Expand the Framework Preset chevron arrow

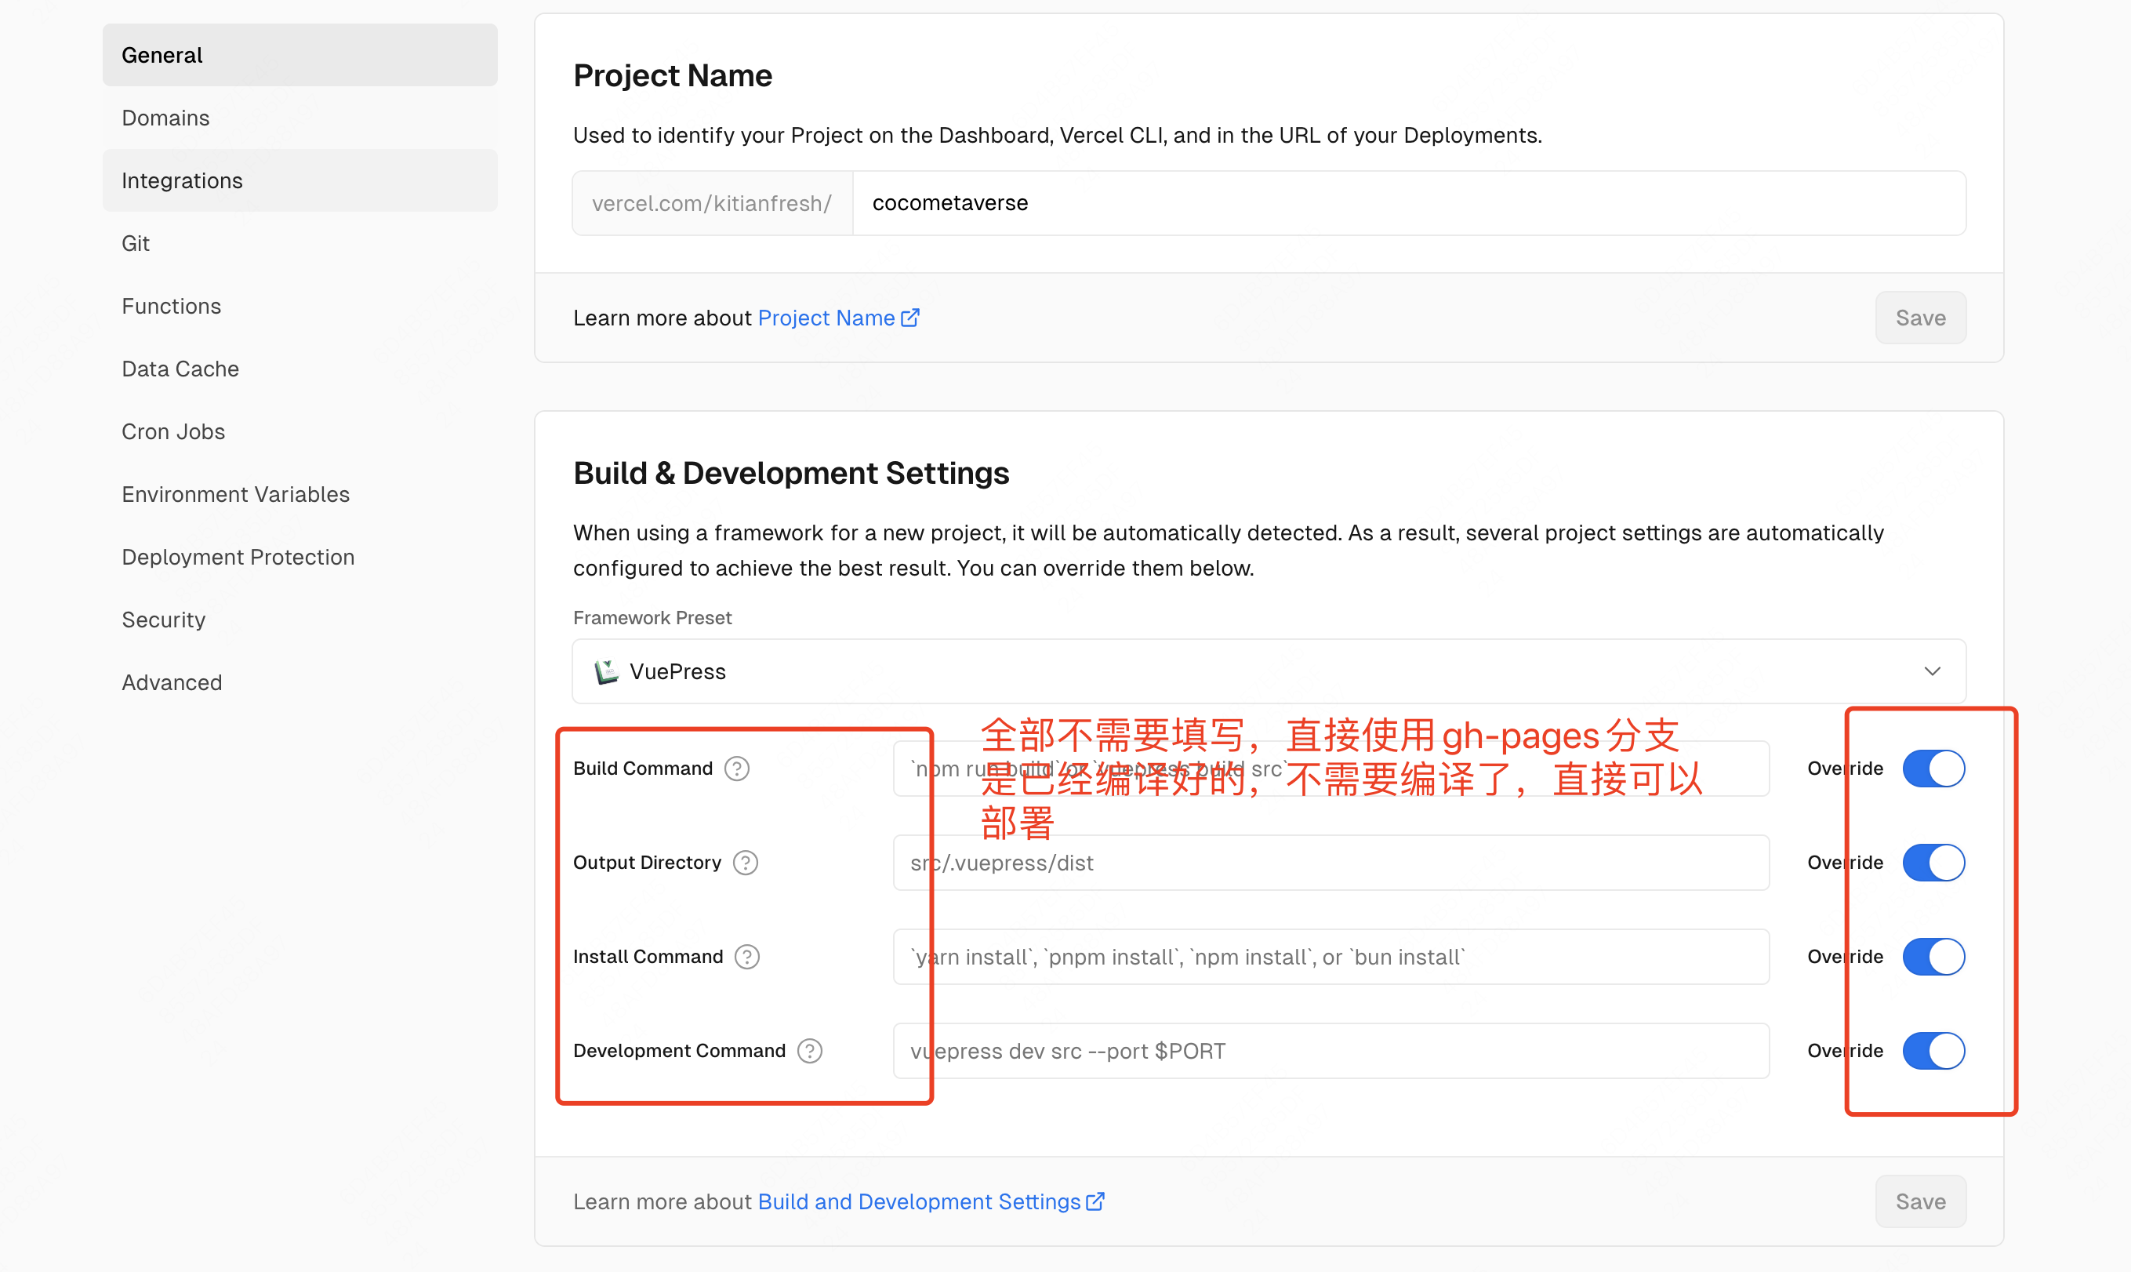pyautogui.click(x=1931, y=672)
